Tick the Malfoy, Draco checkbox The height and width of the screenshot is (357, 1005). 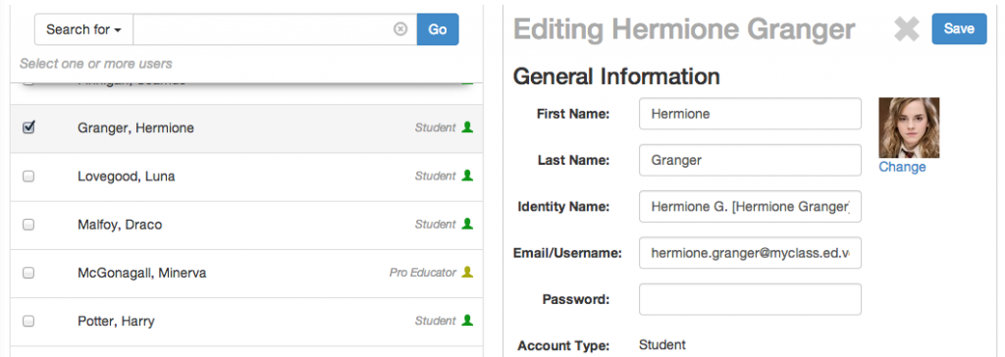(x=28, y=225)
